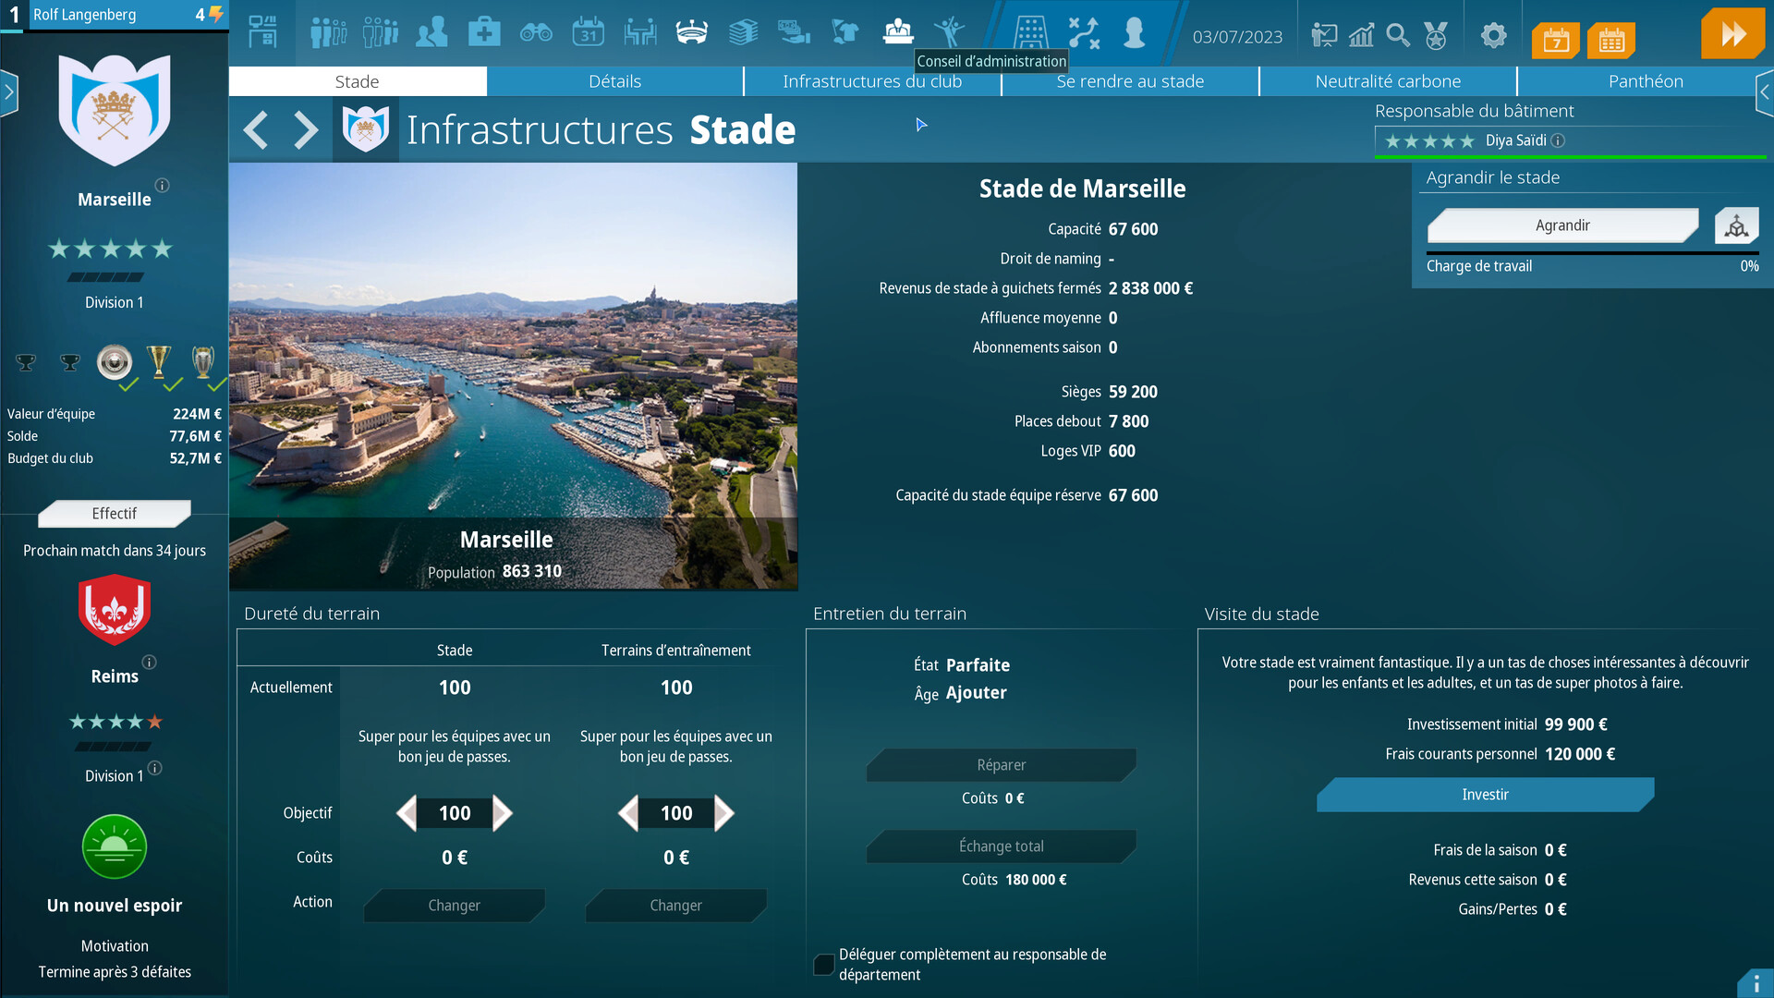Viewport: 1774px width, 998px height.
Task: Click the Investir button
Action: (x=1485, y=795)
